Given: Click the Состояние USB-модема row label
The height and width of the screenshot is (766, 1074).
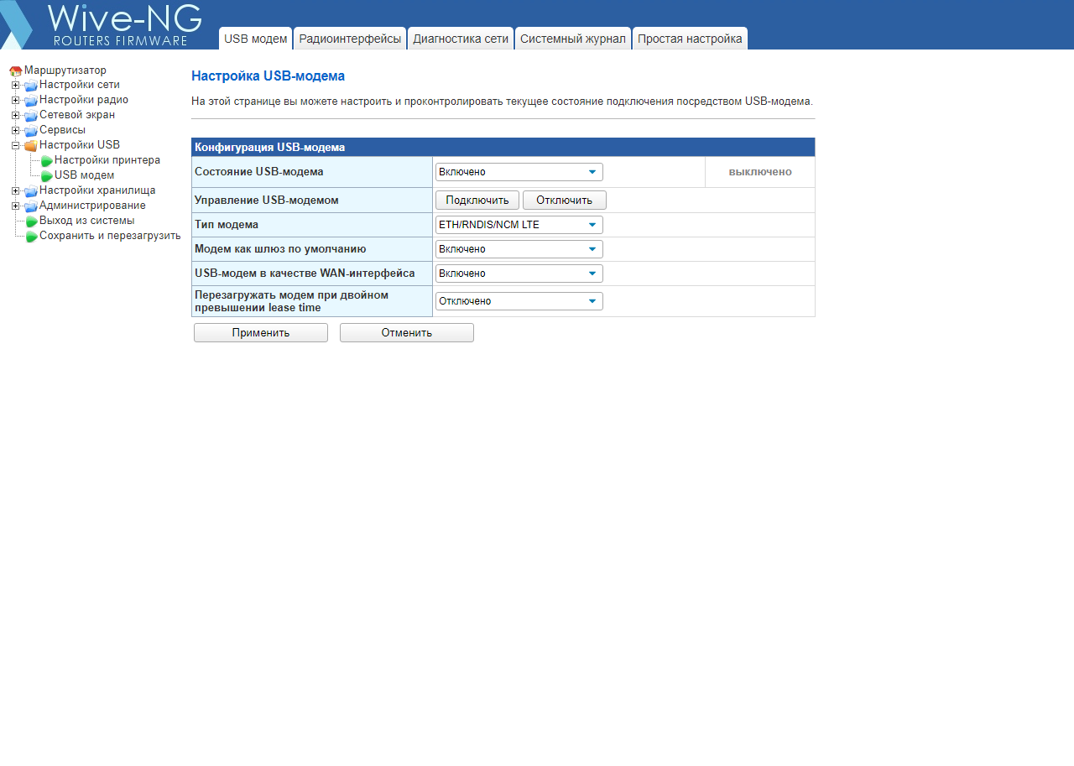Looking at the screenshot, I should (x=259, y=172).
